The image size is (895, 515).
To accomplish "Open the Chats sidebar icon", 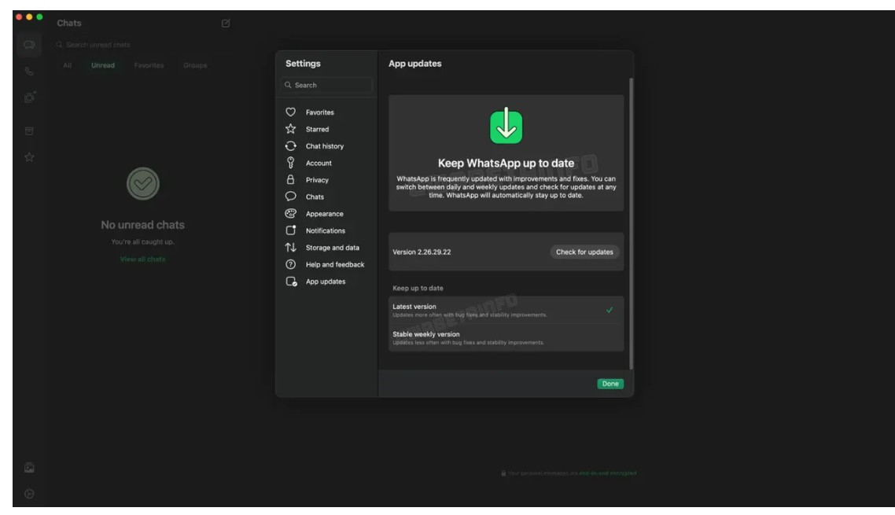I will pyautogui.click(x=29, y=45).
